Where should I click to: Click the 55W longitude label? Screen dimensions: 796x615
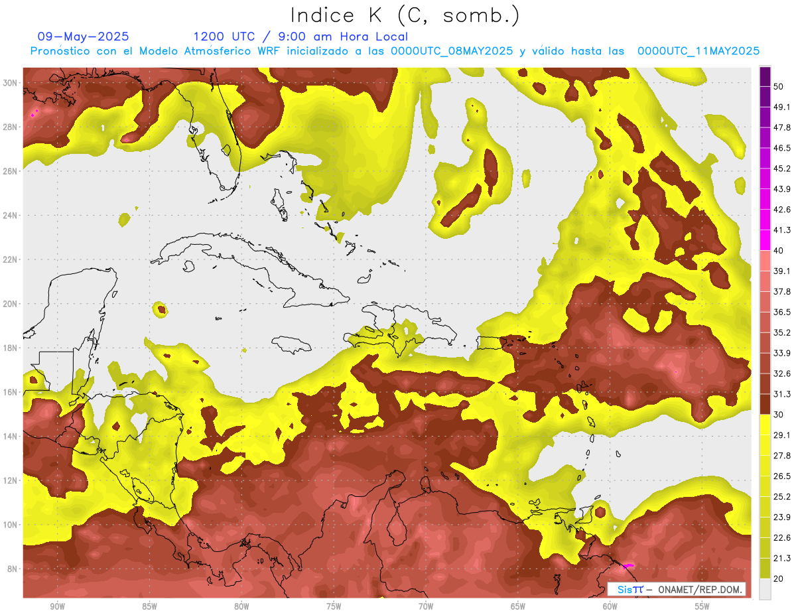702,606
